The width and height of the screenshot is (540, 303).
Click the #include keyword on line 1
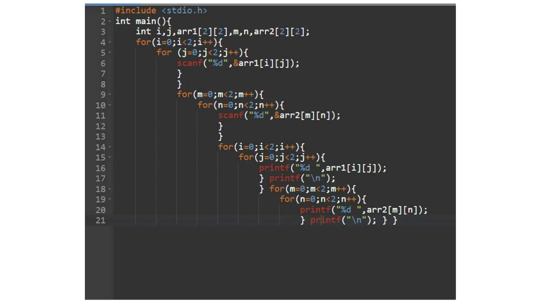[x=136, y=11]
